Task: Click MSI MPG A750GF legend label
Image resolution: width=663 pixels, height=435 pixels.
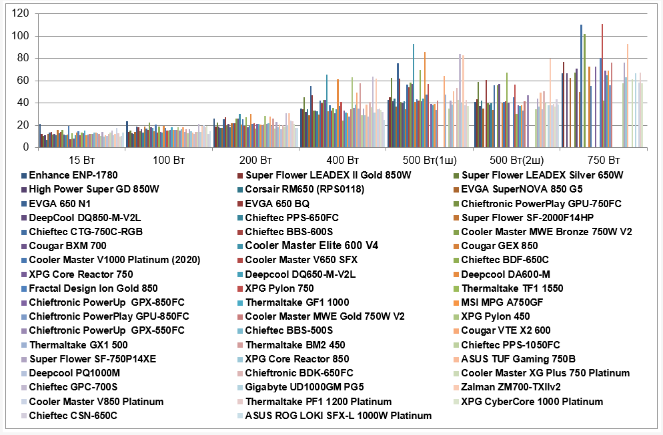Action: [502, 302]
